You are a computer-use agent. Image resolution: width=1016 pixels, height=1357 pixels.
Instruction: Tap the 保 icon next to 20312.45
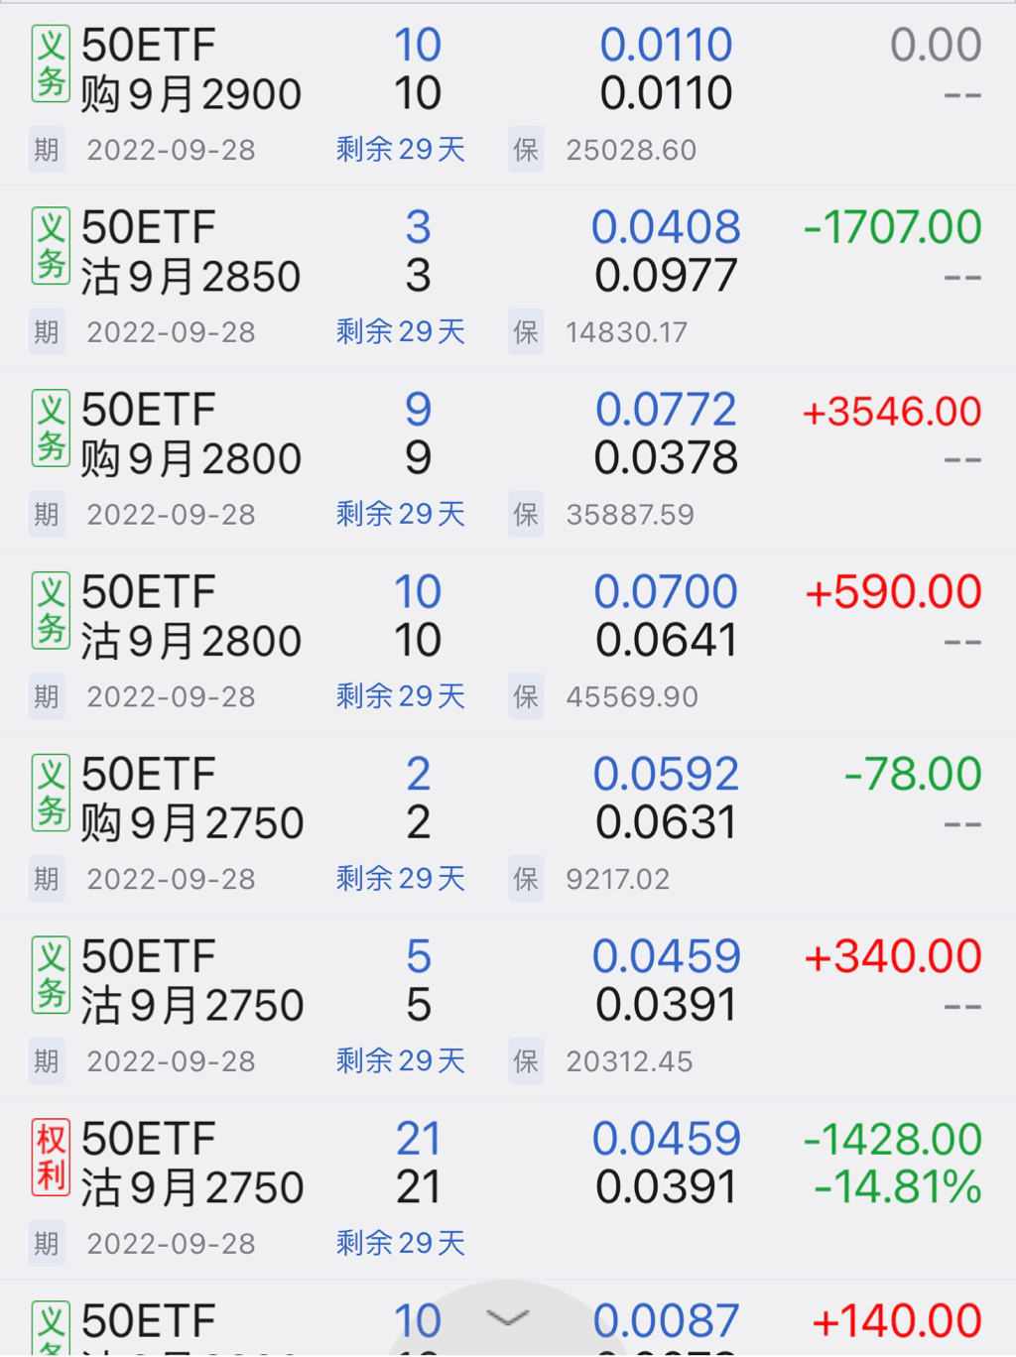(526, 1061)
